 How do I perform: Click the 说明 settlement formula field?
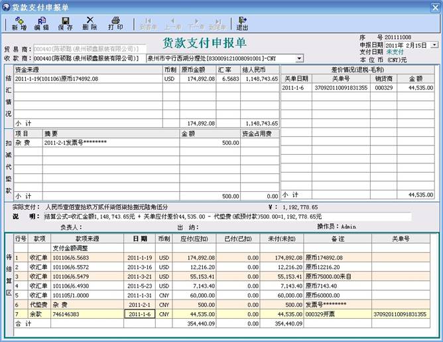[227, 216]
